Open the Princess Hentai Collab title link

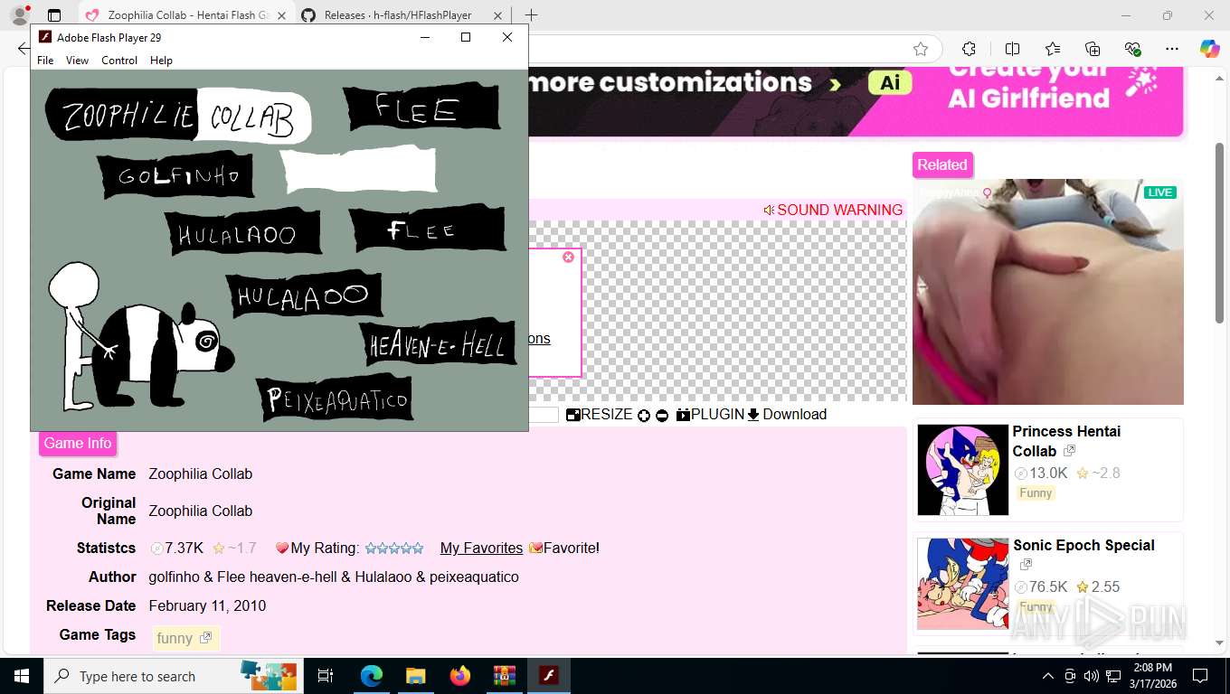pyautogui.click(x=1066, y=441)
